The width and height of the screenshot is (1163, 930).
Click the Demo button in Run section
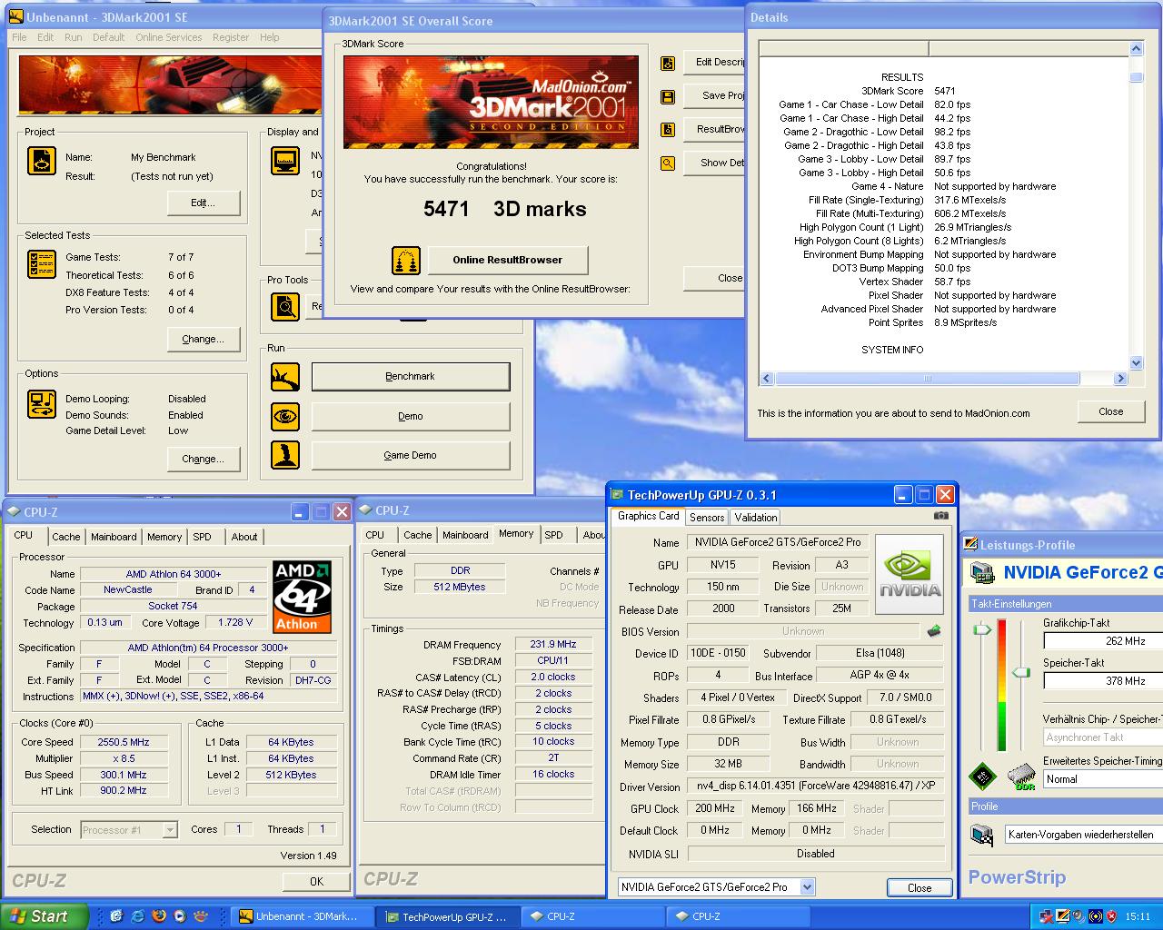coord(411,416)
